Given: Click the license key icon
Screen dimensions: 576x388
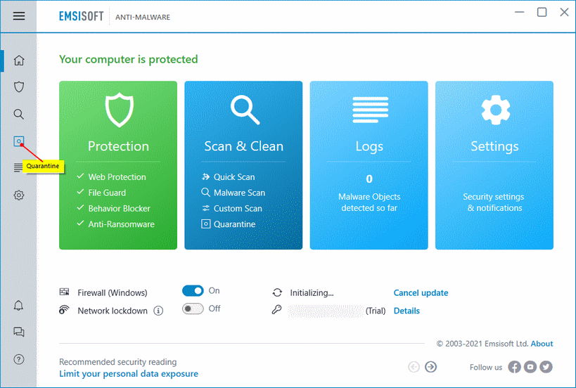Looking at the screenshot, I should [x=276, y=310].
